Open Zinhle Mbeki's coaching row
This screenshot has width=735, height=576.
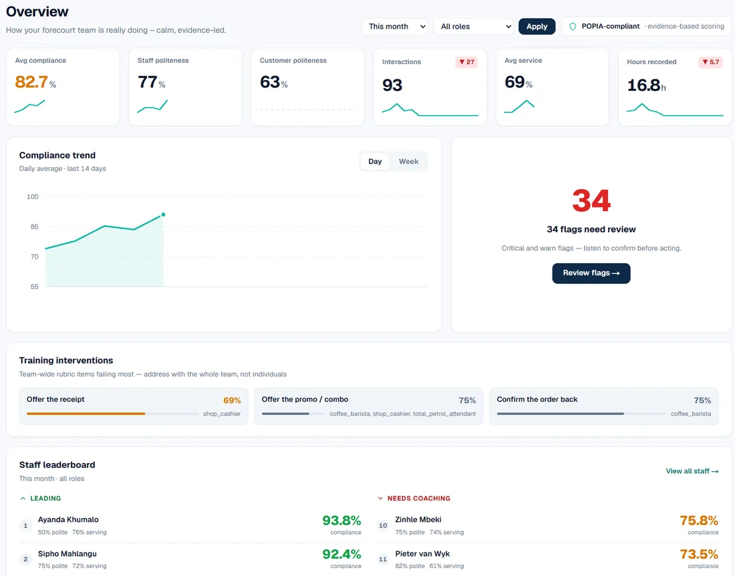[547, 525]
